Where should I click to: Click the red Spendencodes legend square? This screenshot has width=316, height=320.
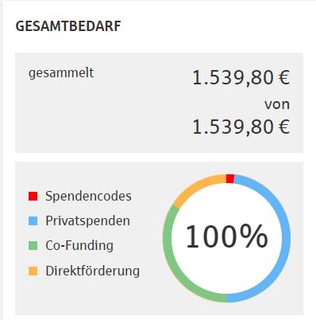point(33,196)
